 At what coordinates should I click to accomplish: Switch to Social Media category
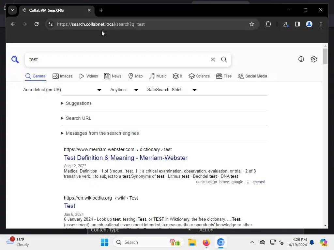point(252,76)
